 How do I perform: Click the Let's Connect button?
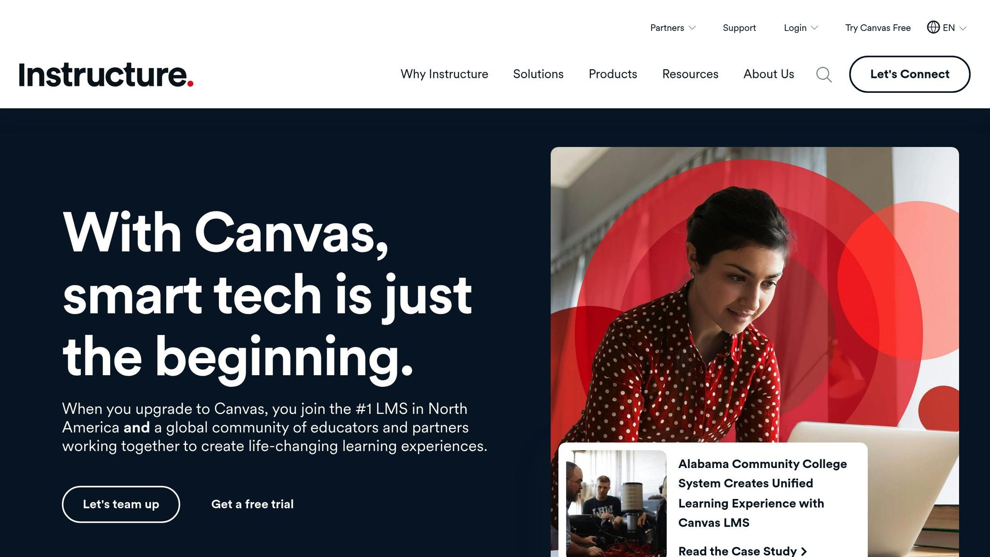[909, 74]
